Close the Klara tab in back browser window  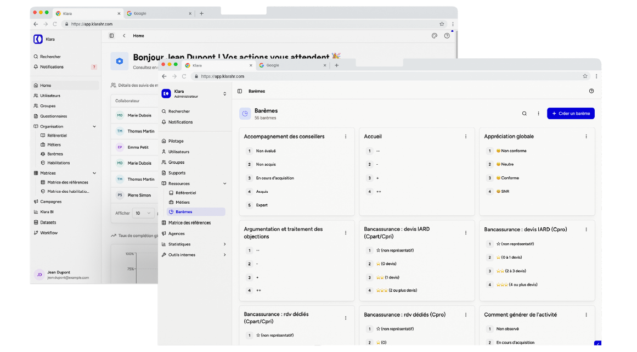(x=119, y=13)
